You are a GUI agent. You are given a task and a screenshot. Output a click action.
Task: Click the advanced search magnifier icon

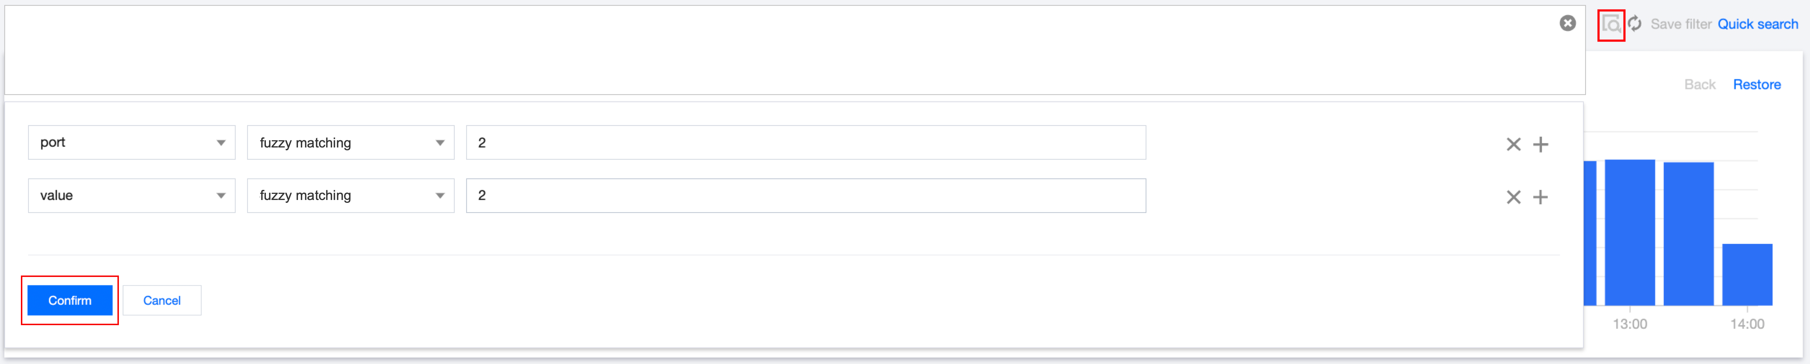click(x=1611, y=25)
